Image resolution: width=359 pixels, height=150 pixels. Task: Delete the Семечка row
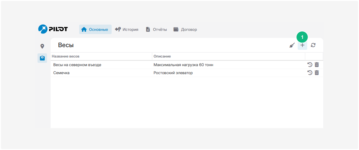[x=317, y=73]
